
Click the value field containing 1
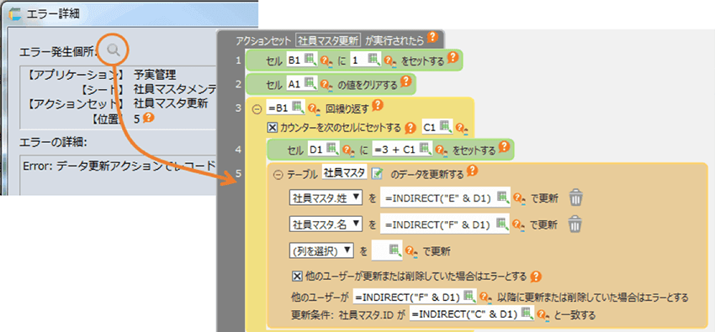366,60
